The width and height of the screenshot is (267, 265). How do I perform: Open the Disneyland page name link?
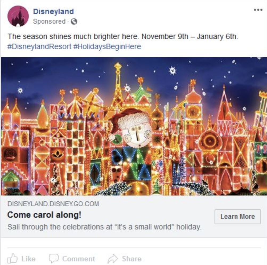pos(54,11)
